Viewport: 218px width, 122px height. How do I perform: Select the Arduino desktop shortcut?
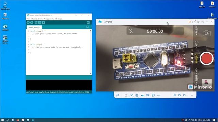5,27
